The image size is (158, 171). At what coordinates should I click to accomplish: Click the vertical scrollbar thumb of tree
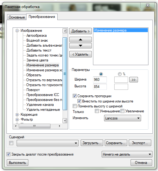[x=65, y=74]
